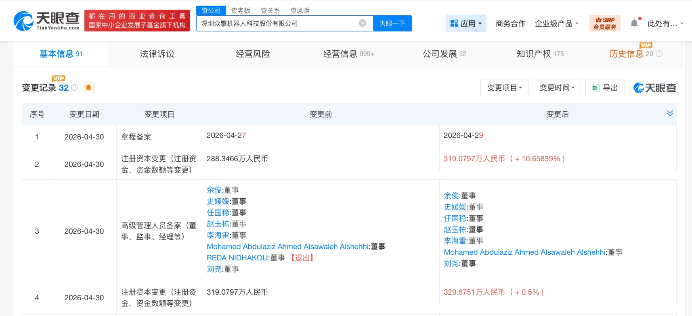Select the 知识产权 tab

[540, 54]
